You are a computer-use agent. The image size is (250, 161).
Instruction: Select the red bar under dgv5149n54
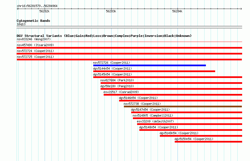tap(201, 136)
